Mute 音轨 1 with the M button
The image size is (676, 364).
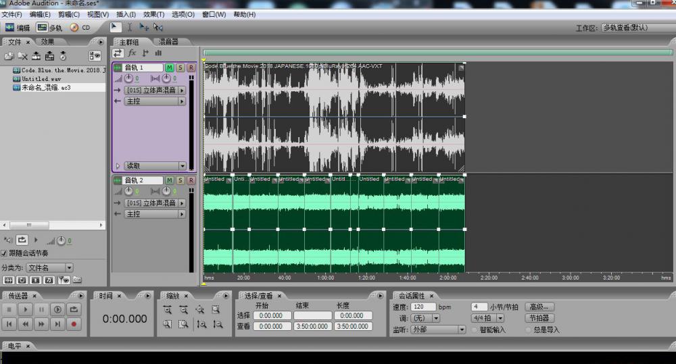pyautogui.click(x=170, y=68)
